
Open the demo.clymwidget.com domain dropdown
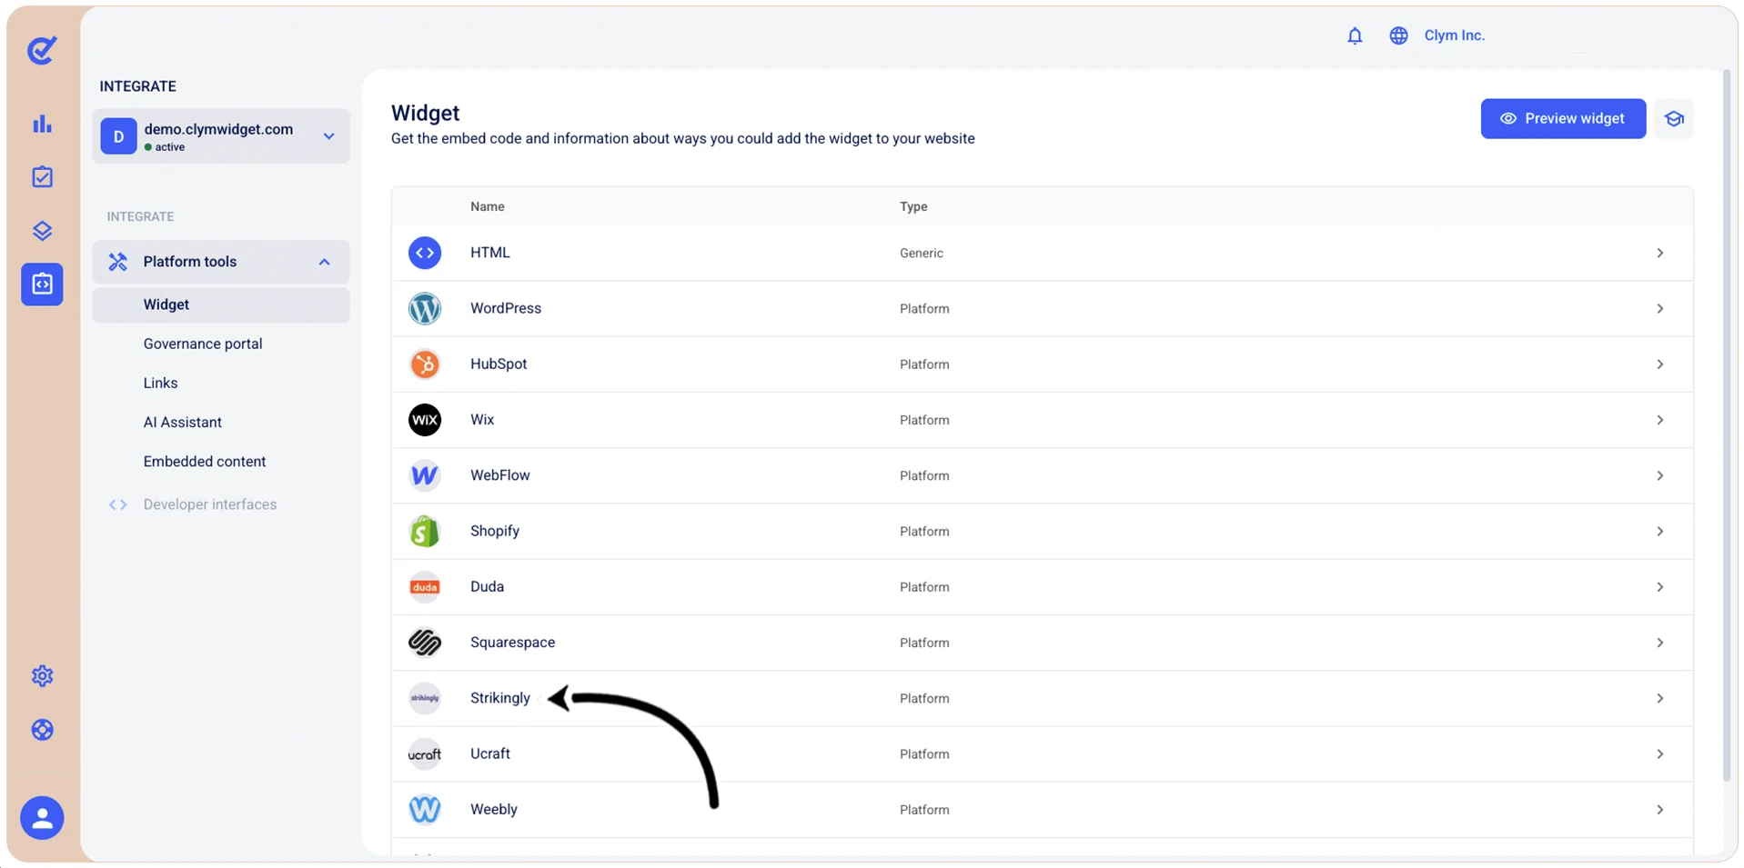pyautogui.click(x=221, y=136)
